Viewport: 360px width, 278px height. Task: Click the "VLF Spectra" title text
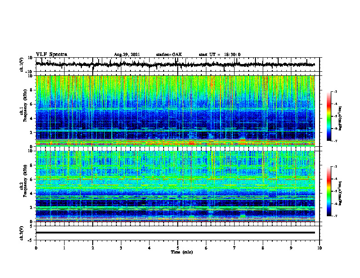click(51, 55)
